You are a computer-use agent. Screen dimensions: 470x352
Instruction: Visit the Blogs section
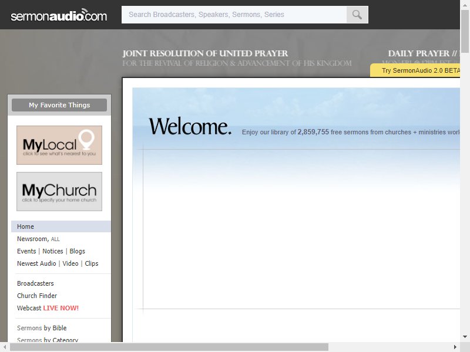pyautogui.click(x=78, y=251)
